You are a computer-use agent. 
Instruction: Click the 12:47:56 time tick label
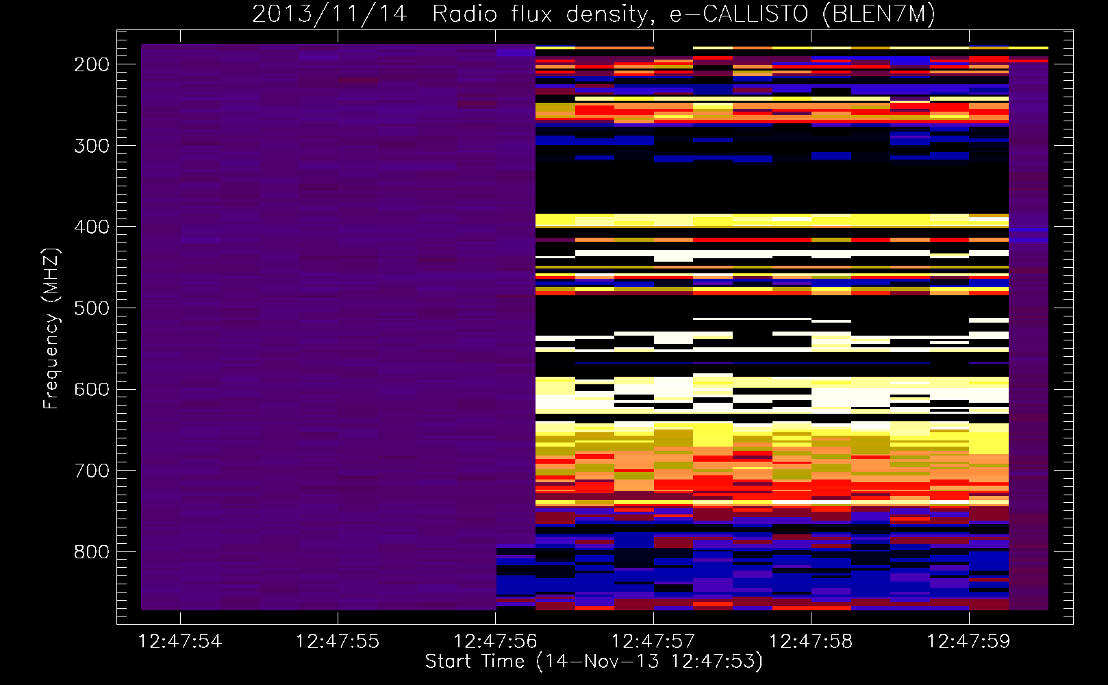click(495, 642)
